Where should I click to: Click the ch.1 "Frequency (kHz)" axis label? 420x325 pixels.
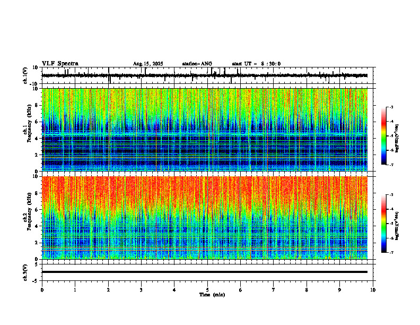point(29,123)
